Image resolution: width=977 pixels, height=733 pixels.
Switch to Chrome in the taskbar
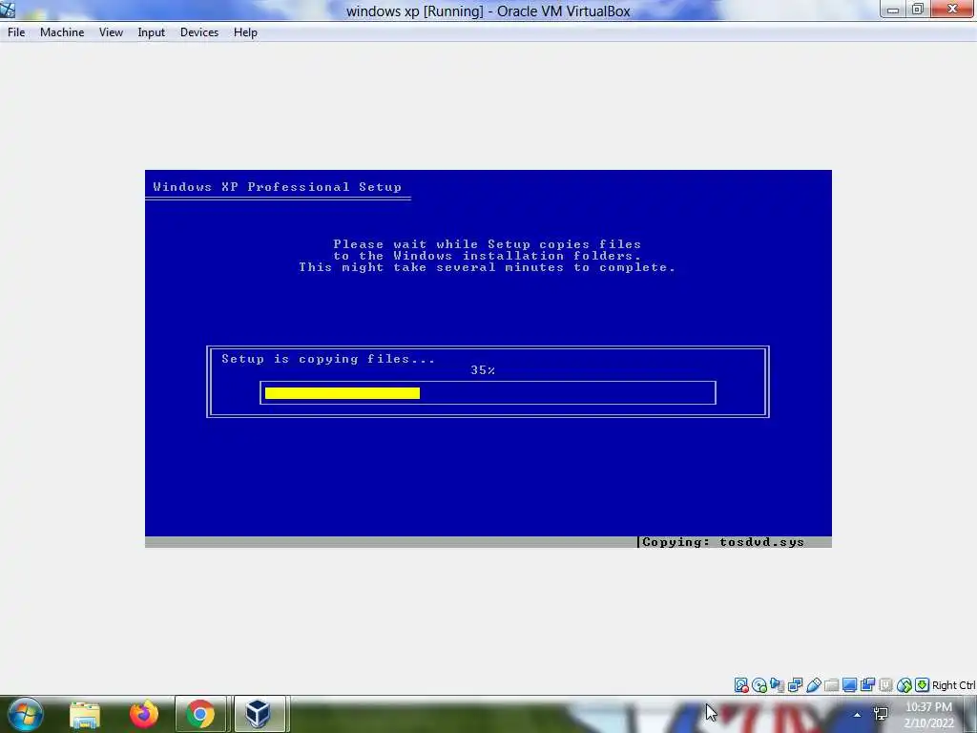pos(200,714)
